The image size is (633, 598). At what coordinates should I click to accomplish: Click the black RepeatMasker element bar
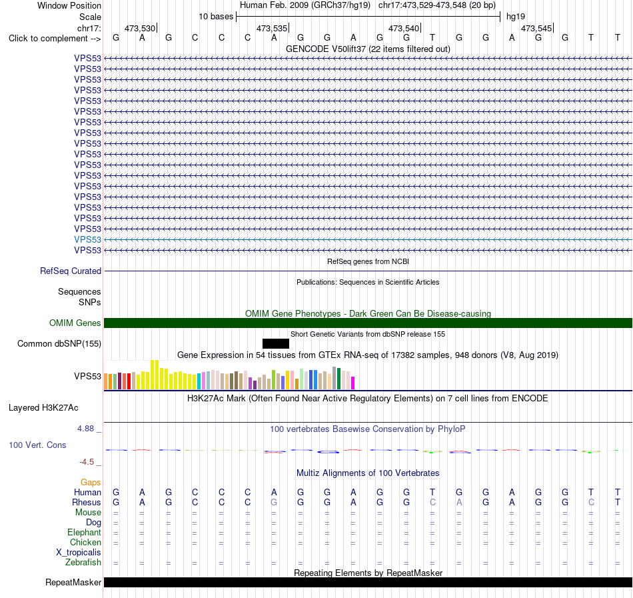click(368, 582)
